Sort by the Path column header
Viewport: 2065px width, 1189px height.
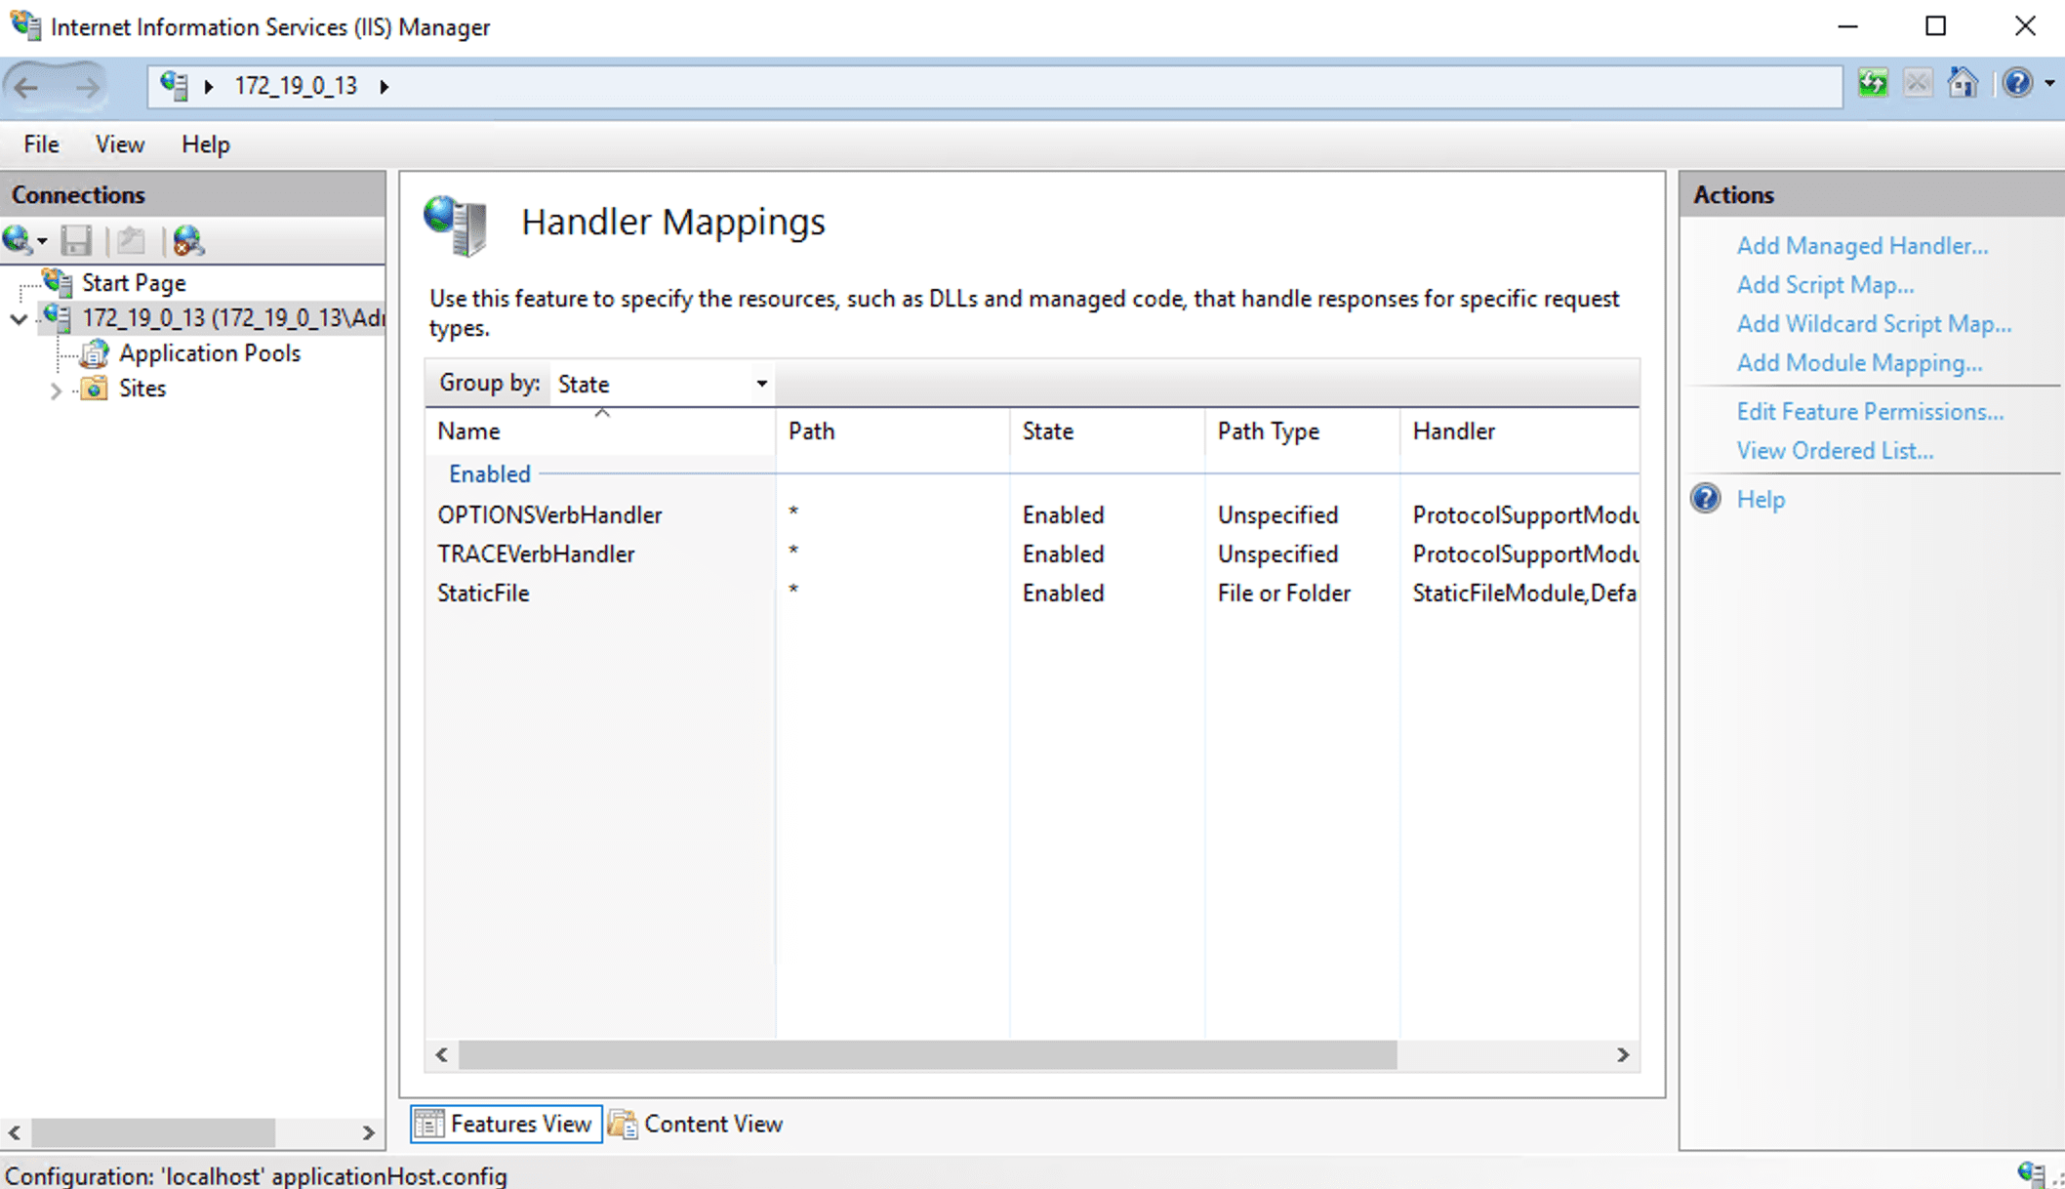point(893,430)
